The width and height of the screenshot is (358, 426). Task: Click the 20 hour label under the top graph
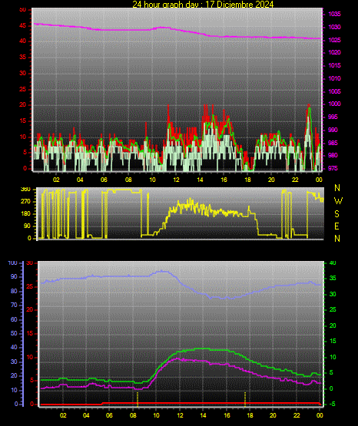pyautogui.click(x=271, y=180)
